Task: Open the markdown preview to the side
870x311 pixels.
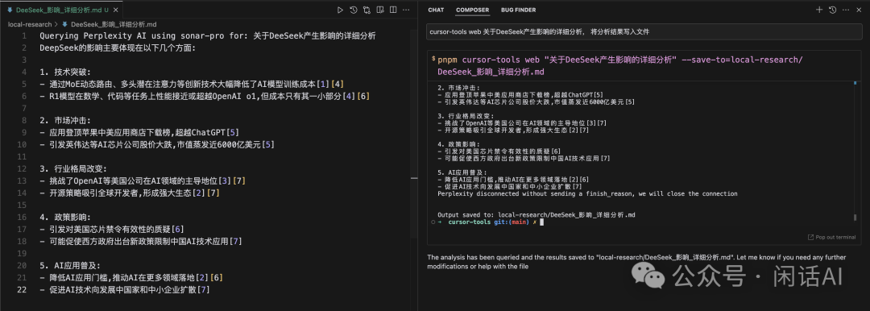Action: tap(380, 10)
